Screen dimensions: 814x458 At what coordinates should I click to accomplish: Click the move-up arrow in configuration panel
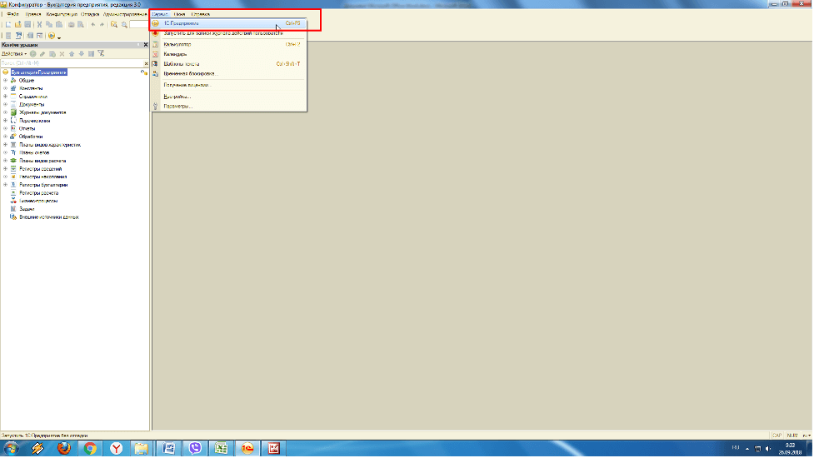(72, 53)
